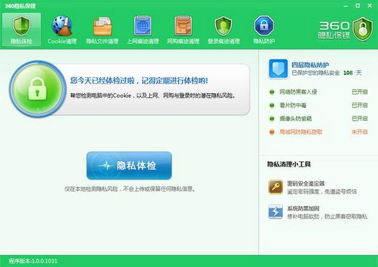This screenshot has height=267, width=378.
Task: Enable 局域网防隐私窃取 via 未开启
Action: 360,132
